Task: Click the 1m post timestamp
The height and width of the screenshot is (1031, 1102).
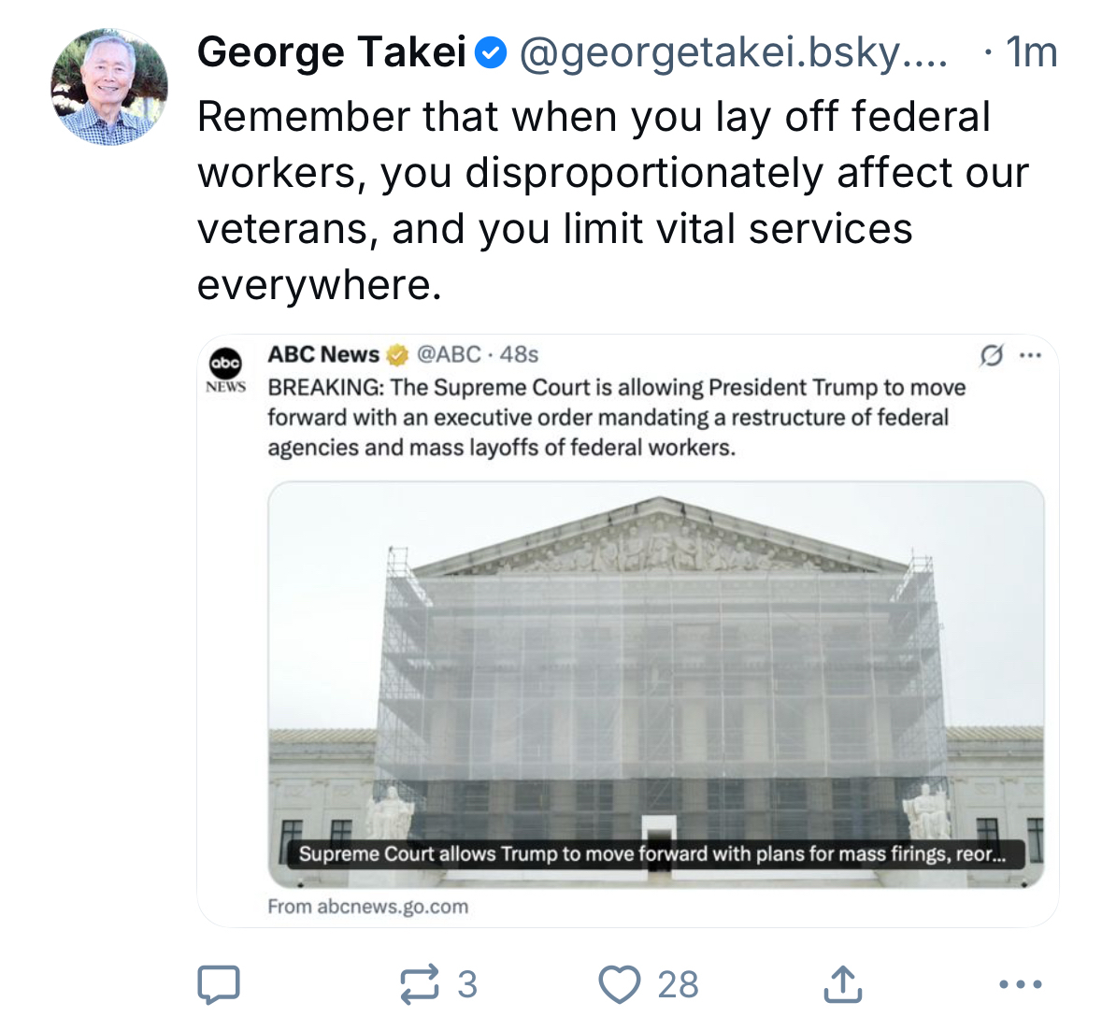Action: pyautogui.click(x=1031, y=53)
